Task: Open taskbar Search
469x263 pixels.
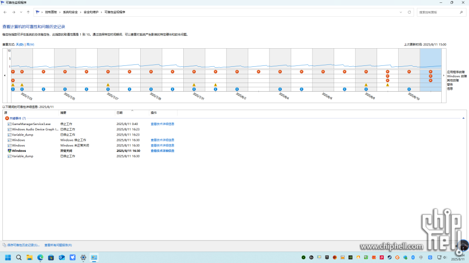Action: [19, 257]
